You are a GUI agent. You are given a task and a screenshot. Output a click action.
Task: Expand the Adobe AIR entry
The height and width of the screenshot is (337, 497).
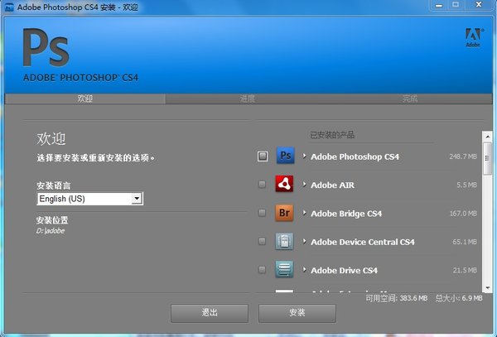pos(304,185)
